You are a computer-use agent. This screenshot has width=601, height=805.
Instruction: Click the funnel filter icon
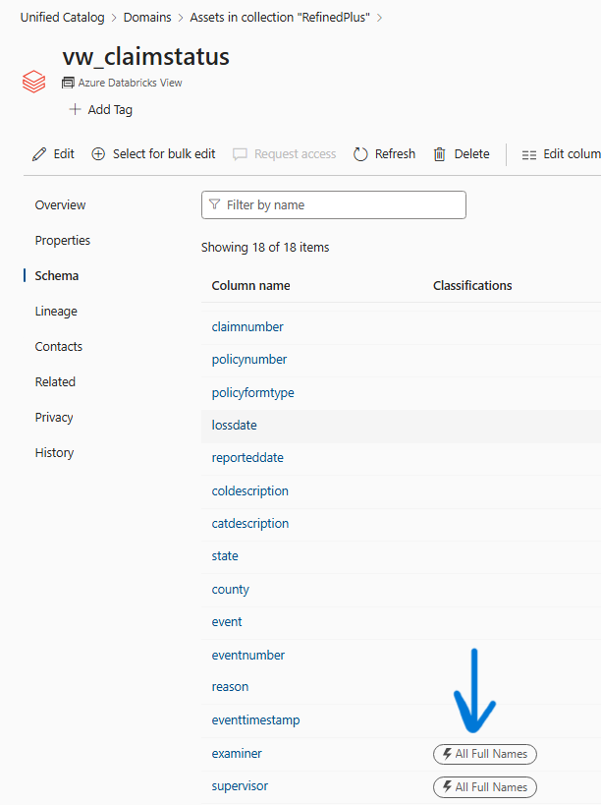[215, 204]
